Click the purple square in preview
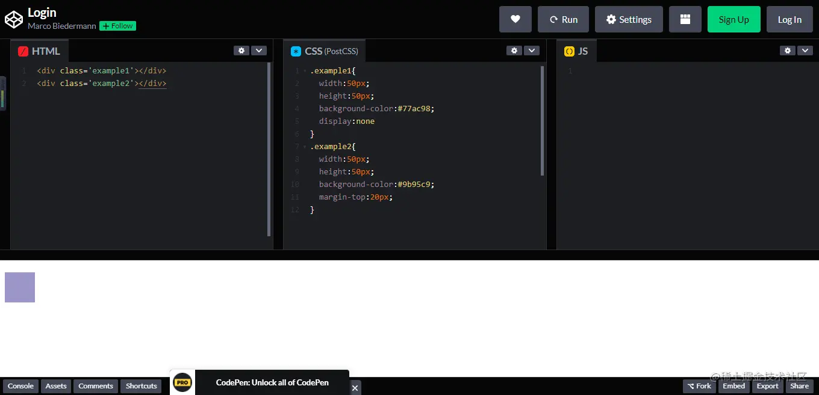The height and width of the screenshot is (395, 819). click(20, 287)
